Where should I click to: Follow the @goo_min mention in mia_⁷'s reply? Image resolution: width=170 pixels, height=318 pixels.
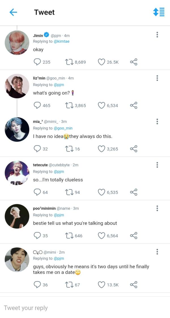(x=63, y=128)
